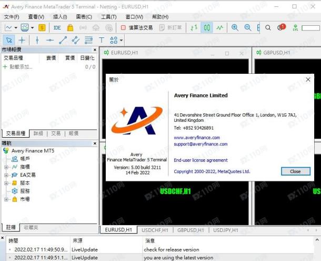Click the cloud VPS hosting icon
This screenshot has height=261, width=321.
(x=96, y=27)
